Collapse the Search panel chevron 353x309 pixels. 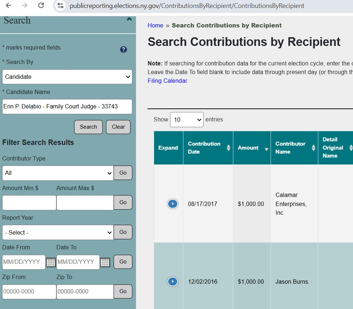coord(129,20)
